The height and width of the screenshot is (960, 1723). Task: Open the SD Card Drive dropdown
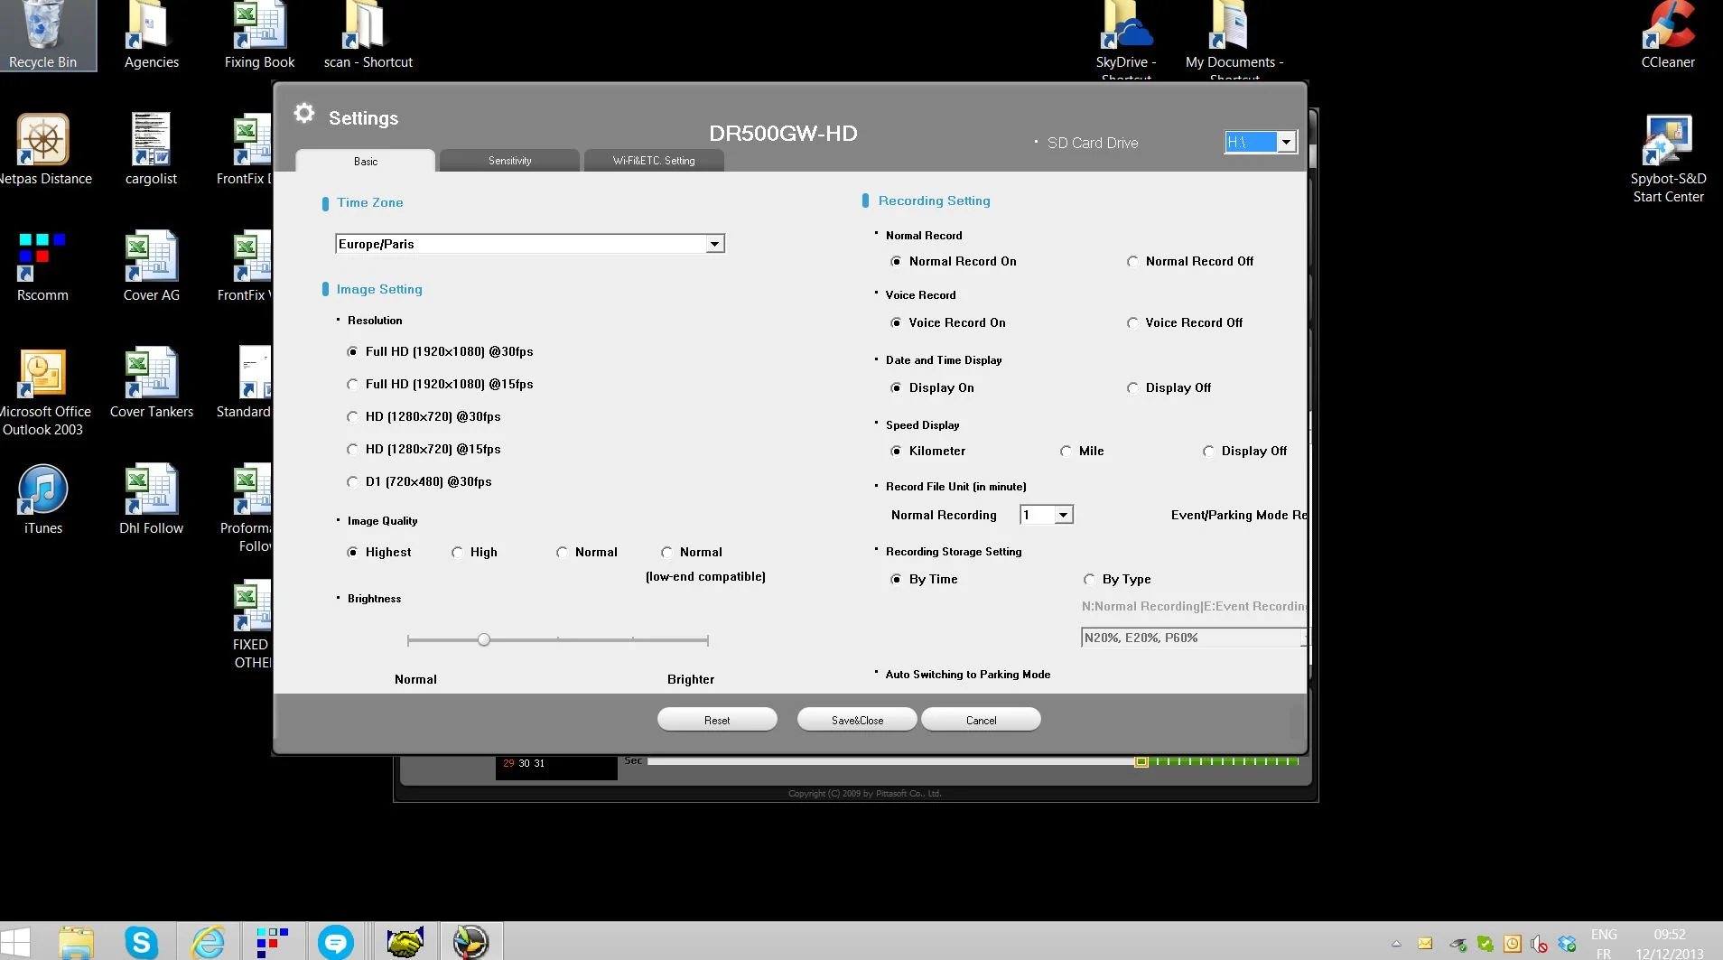[1286, 143]
